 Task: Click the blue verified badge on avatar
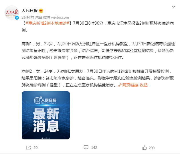point(17,18)
